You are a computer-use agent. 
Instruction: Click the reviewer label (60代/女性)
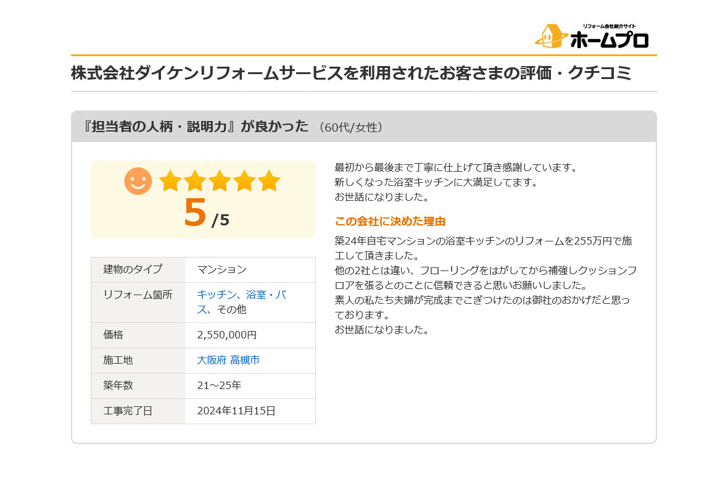pyautogui.click(x=351, y=127)
